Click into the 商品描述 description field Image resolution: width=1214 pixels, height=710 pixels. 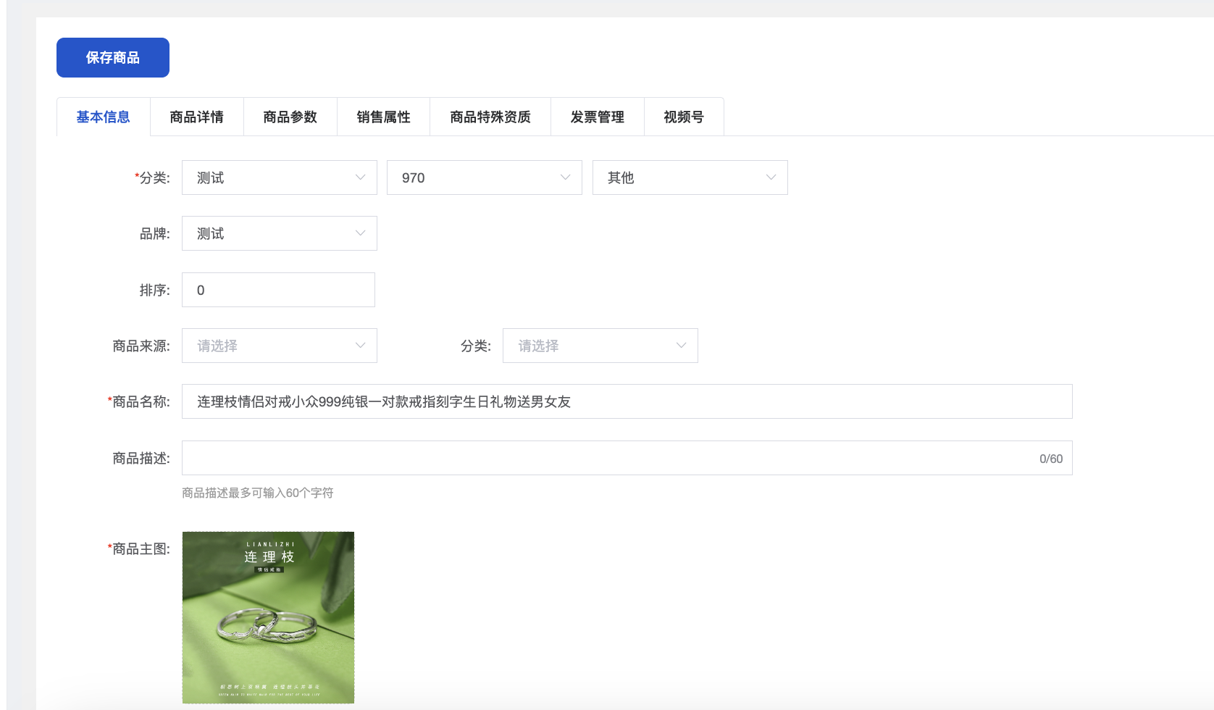coord(608,458)
